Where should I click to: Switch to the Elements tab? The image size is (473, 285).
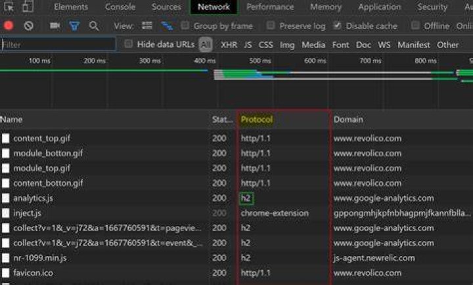(71, 7)
